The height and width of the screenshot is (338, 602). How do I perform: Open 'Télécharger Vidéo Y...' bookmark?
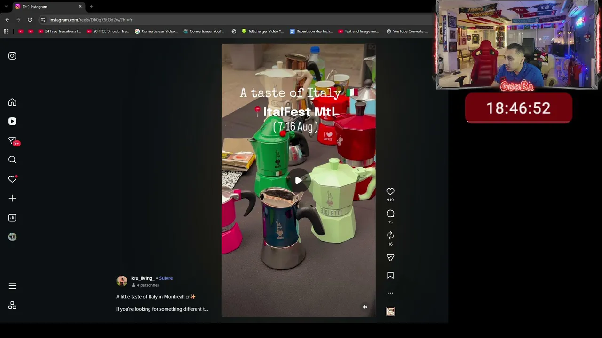[262, 31]
